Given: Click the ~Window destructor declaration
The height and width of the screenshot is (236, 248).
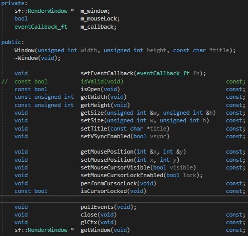Looking at the screenshot, I should point(37,58).
